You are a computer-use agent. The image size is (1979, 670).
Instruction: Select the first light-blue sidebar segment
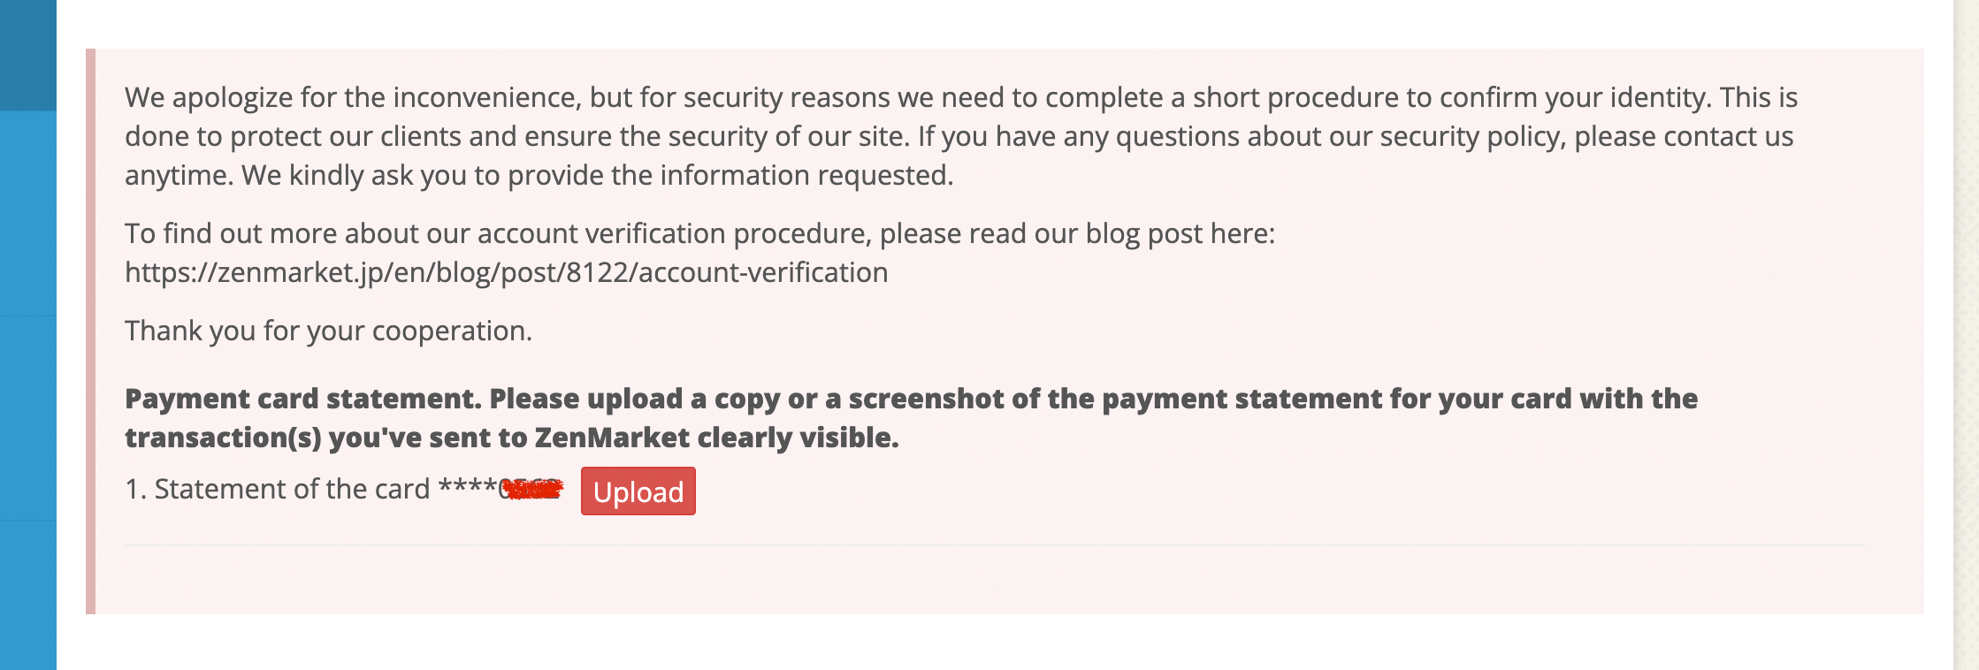click(x=28, y=213)
